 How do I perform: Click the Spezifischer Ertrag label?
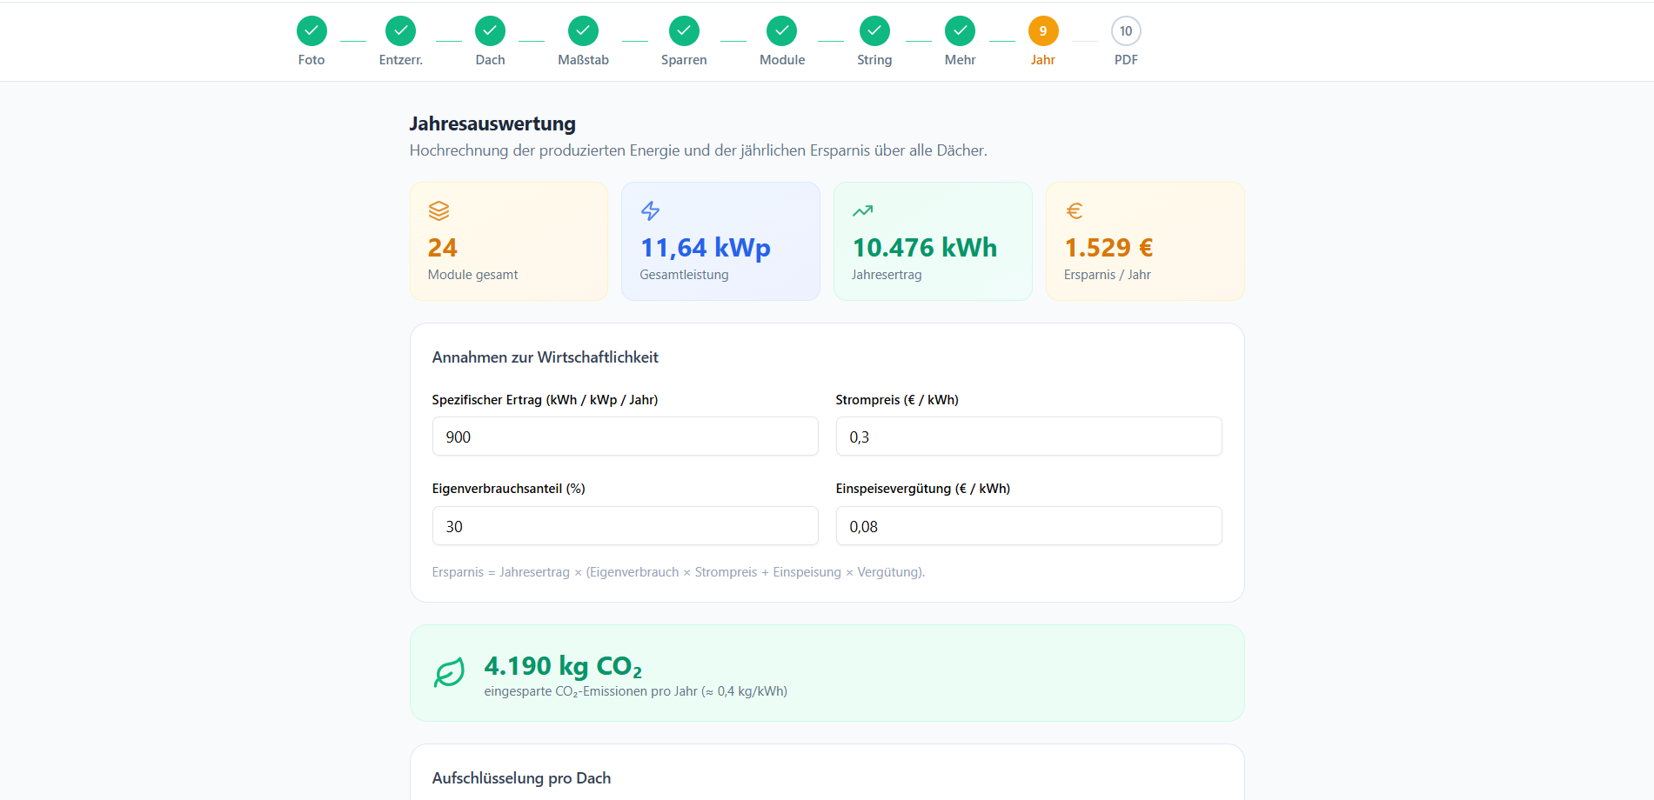pos(545,400)
